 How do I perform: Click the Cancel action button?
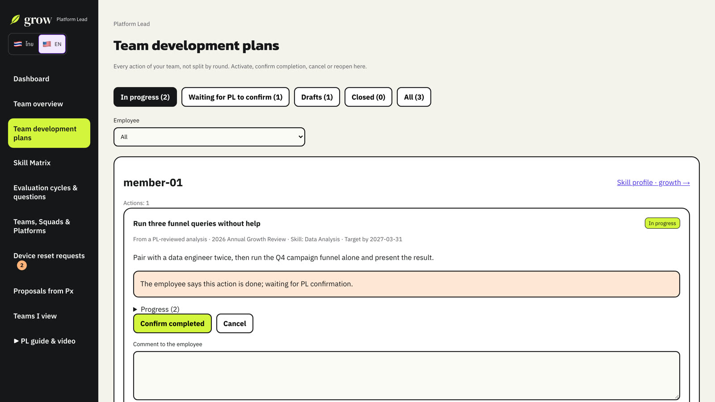point(235,323)
